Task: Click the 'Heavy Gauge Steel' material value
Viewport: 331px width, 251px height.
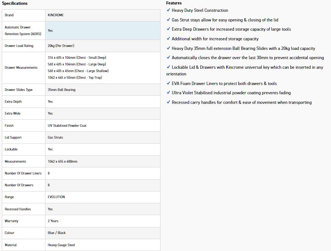Action: tap(61, 245)
